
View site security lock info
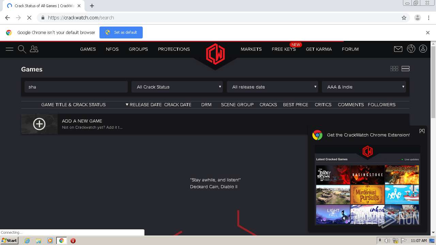(43, 18)
